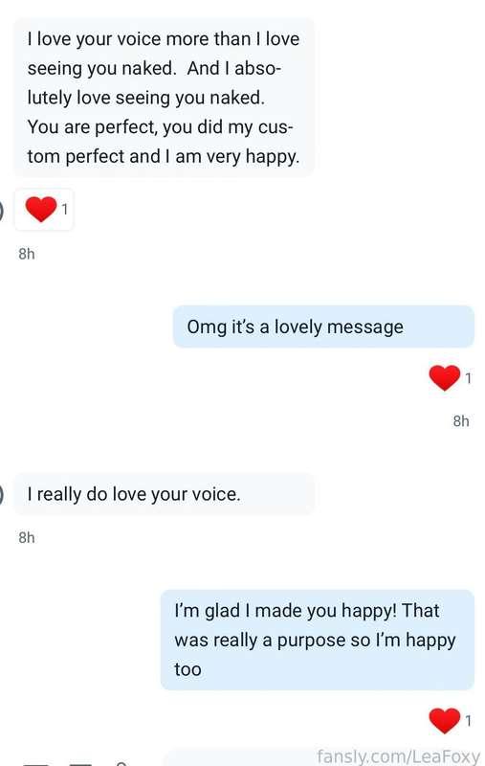This screenshot has height=766, width=485.
Task: Open sender avatar next to 'I really do love your voice'
Action: click(x=2, y=494)
